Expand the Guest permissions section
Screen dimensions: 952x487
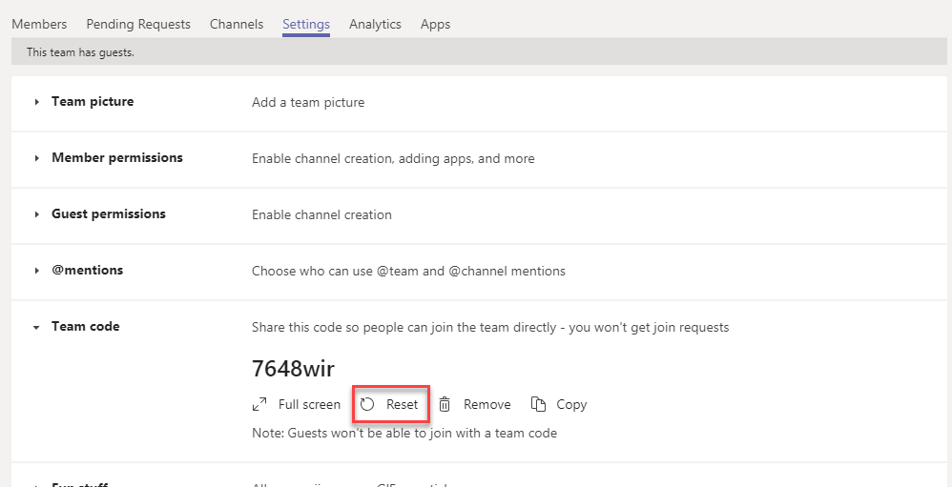point(36,214)
